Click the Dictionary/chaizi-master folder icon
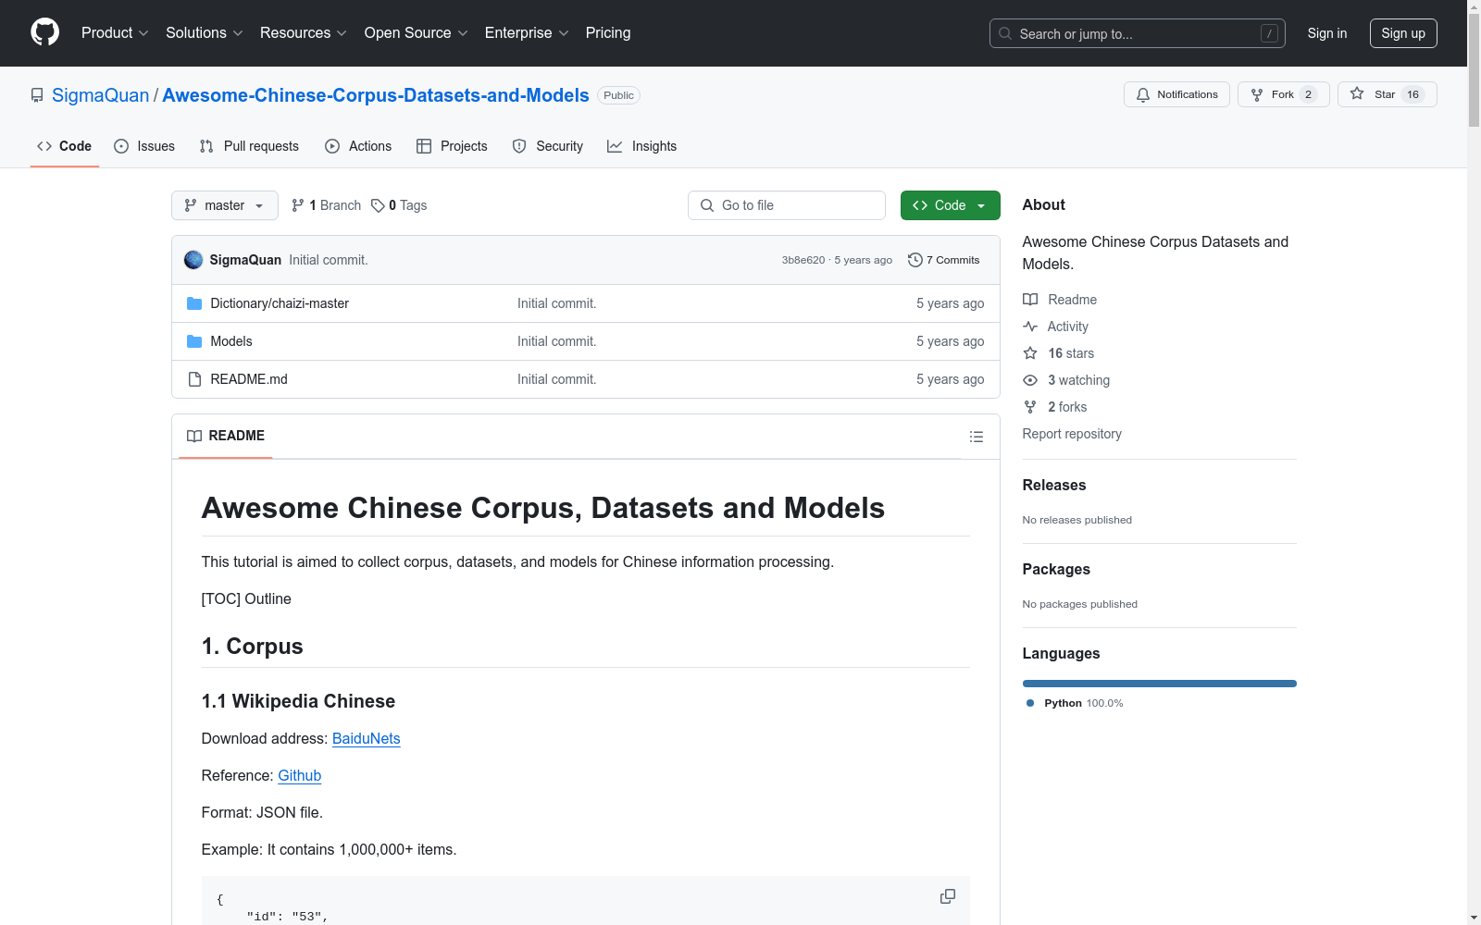This screenshot has height=925, width=1481. [194, 303]
